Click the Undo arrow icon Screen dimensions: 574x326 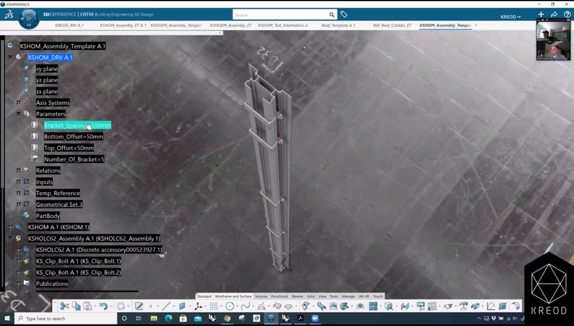point(103,306)
